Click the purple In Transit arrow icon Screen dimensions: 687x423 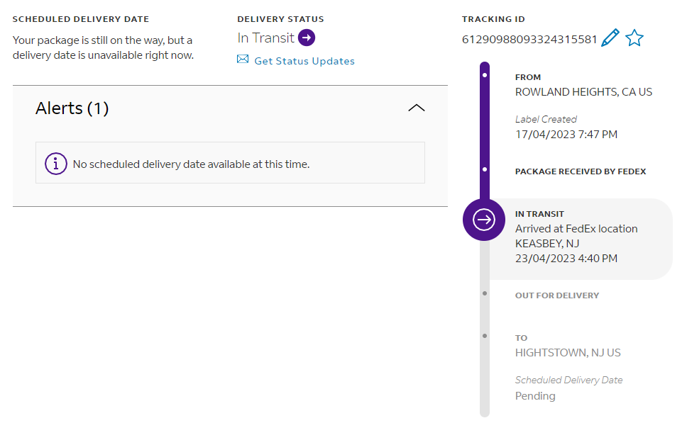(307, 38)
